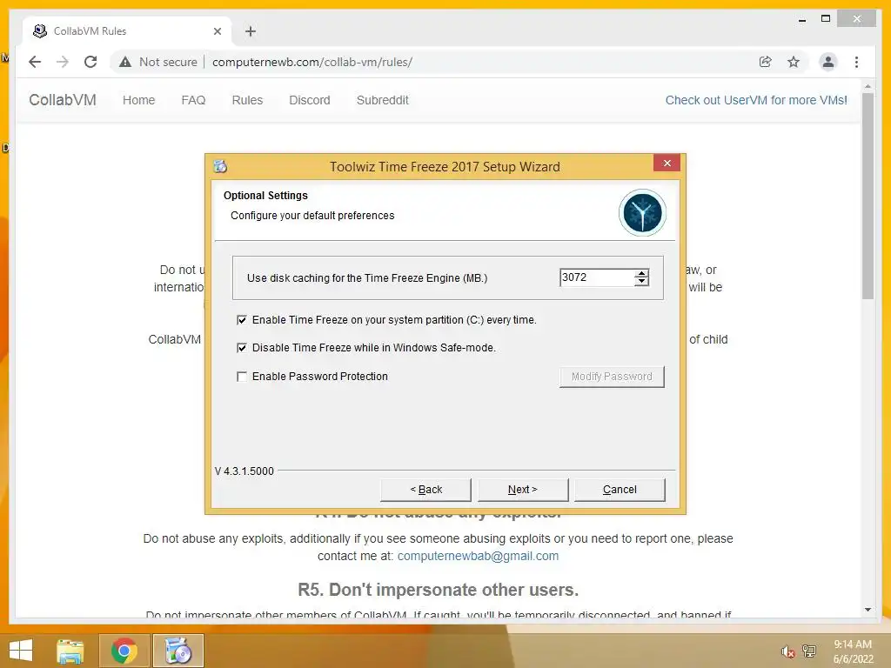Open the taskbar clock showing 9:14 AM
This screenshot has height=668, width=891.
click(853, 651)
